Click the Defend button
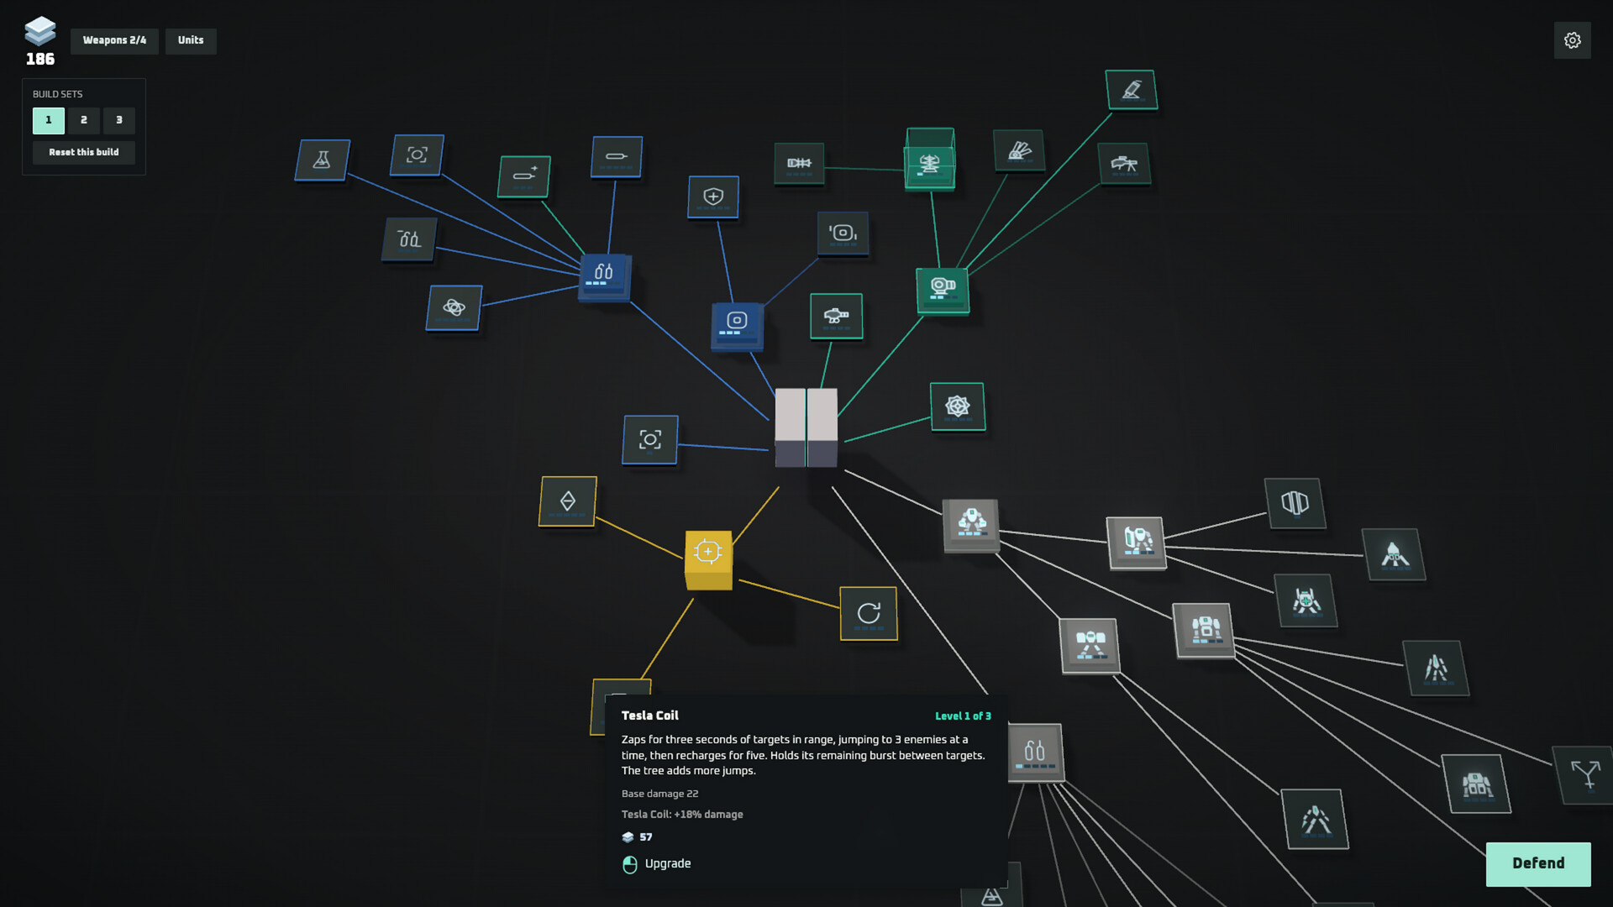This screenshot has width=1613, height=907. click(1538, 863)
